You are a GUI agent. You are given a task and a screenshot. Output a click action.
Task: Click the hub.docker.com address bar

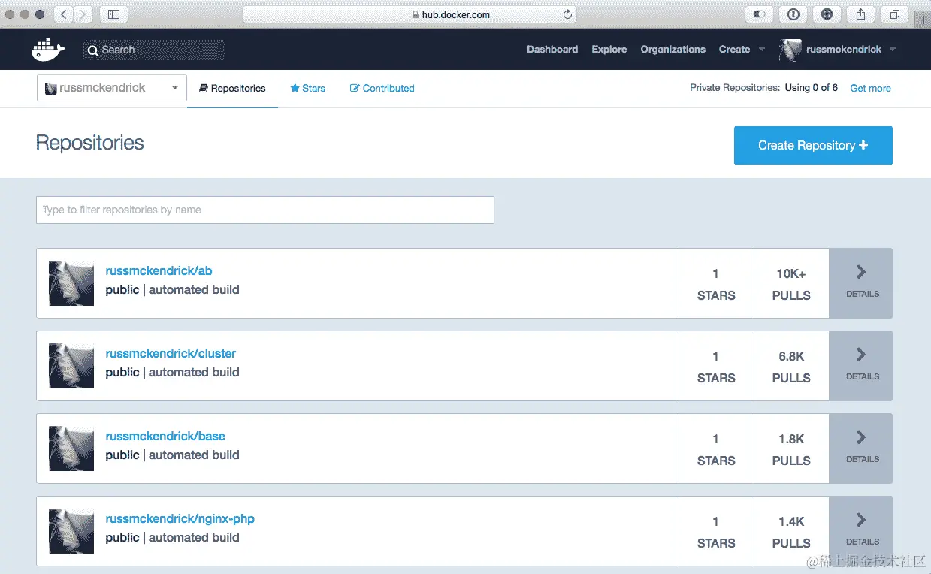tap(410, 14)
